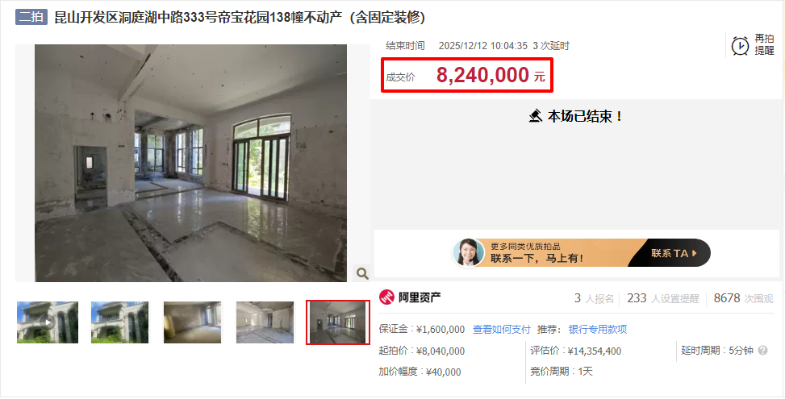Open 查看如何支付 link
The height and width of the screenshot is (399, 785).
point(501,330)
